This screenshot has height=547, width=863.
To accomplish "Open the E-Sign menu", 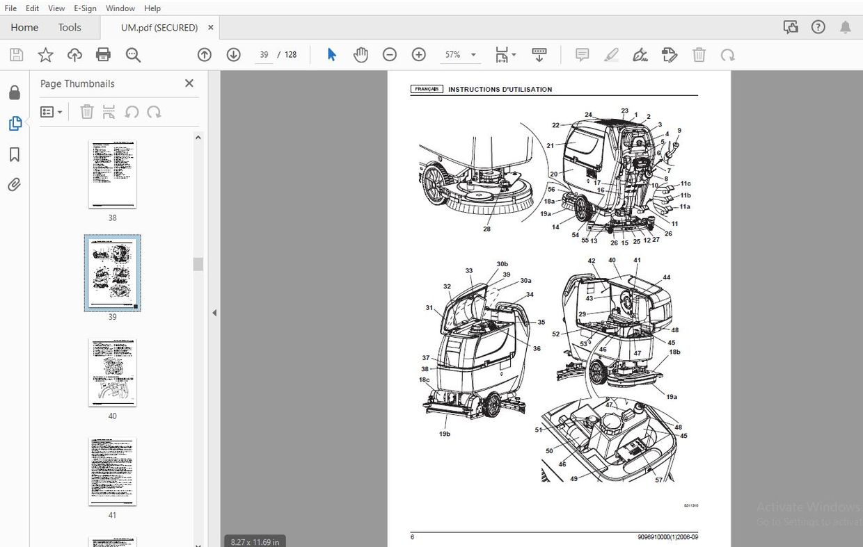I will tap(85, 8).
